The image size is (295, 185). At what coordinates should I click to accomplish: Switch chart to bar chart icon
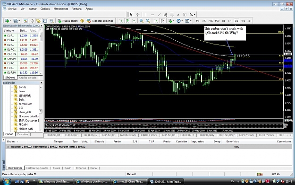point(121,21)
